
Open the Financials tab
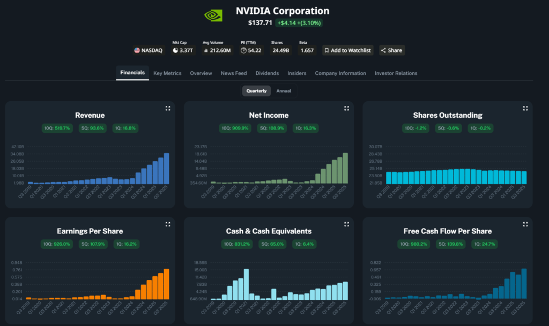click(132, 73)
